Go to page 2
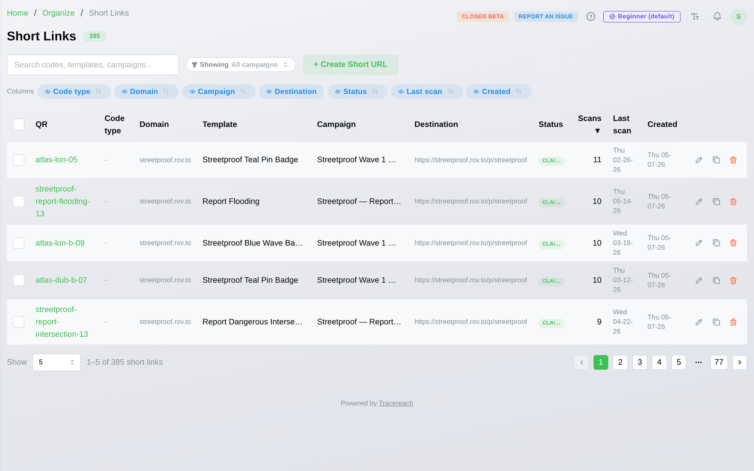Image resolution: width=754 pixels, height=471 pixels. [620, 362]
